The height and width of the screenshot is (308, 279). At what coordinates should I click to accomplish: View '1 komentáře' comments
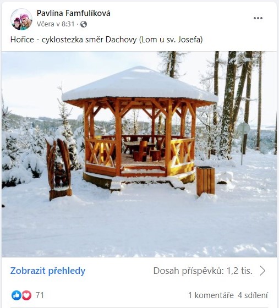click(x=211, y=295)
